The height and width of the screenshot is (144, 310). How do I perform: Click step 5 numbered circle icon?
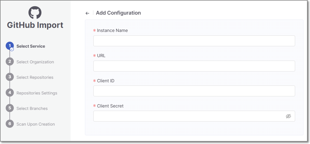[10, 108]
